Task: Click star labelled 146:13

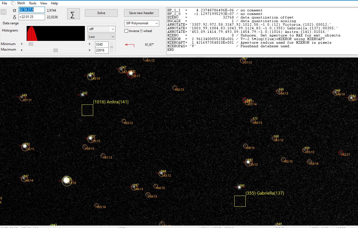Action: (134, 187)
